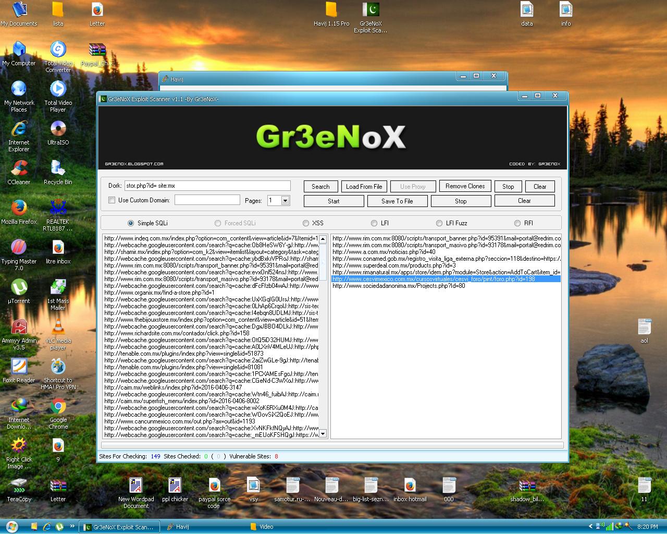Select the µTorrent desktop icon
The image size is (667, 534).
click(x=19, y=292)
